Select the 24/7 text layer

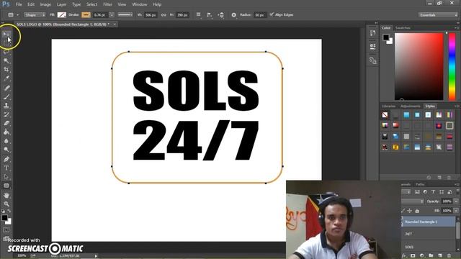click(429, 234)
